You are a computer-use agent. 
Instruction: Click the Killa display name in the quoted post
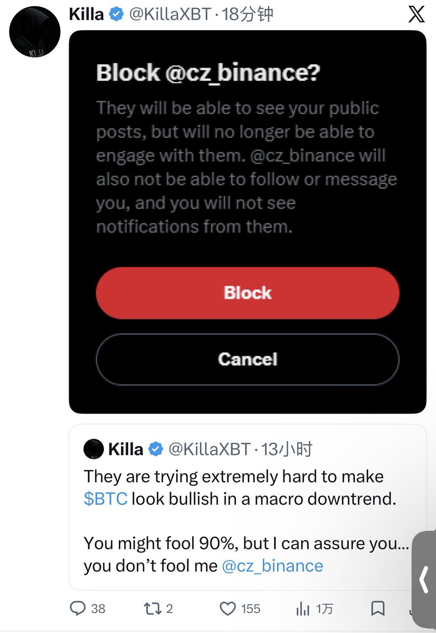(x=126, y=449)
